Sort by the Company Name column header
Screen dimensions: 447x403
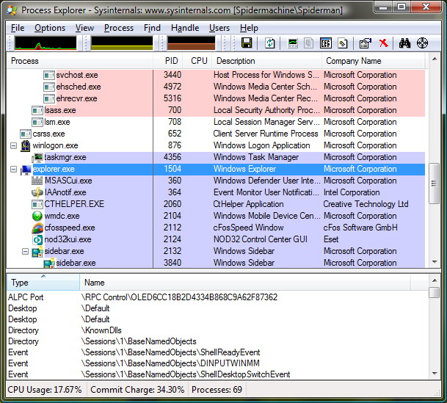tap(374, 61)
